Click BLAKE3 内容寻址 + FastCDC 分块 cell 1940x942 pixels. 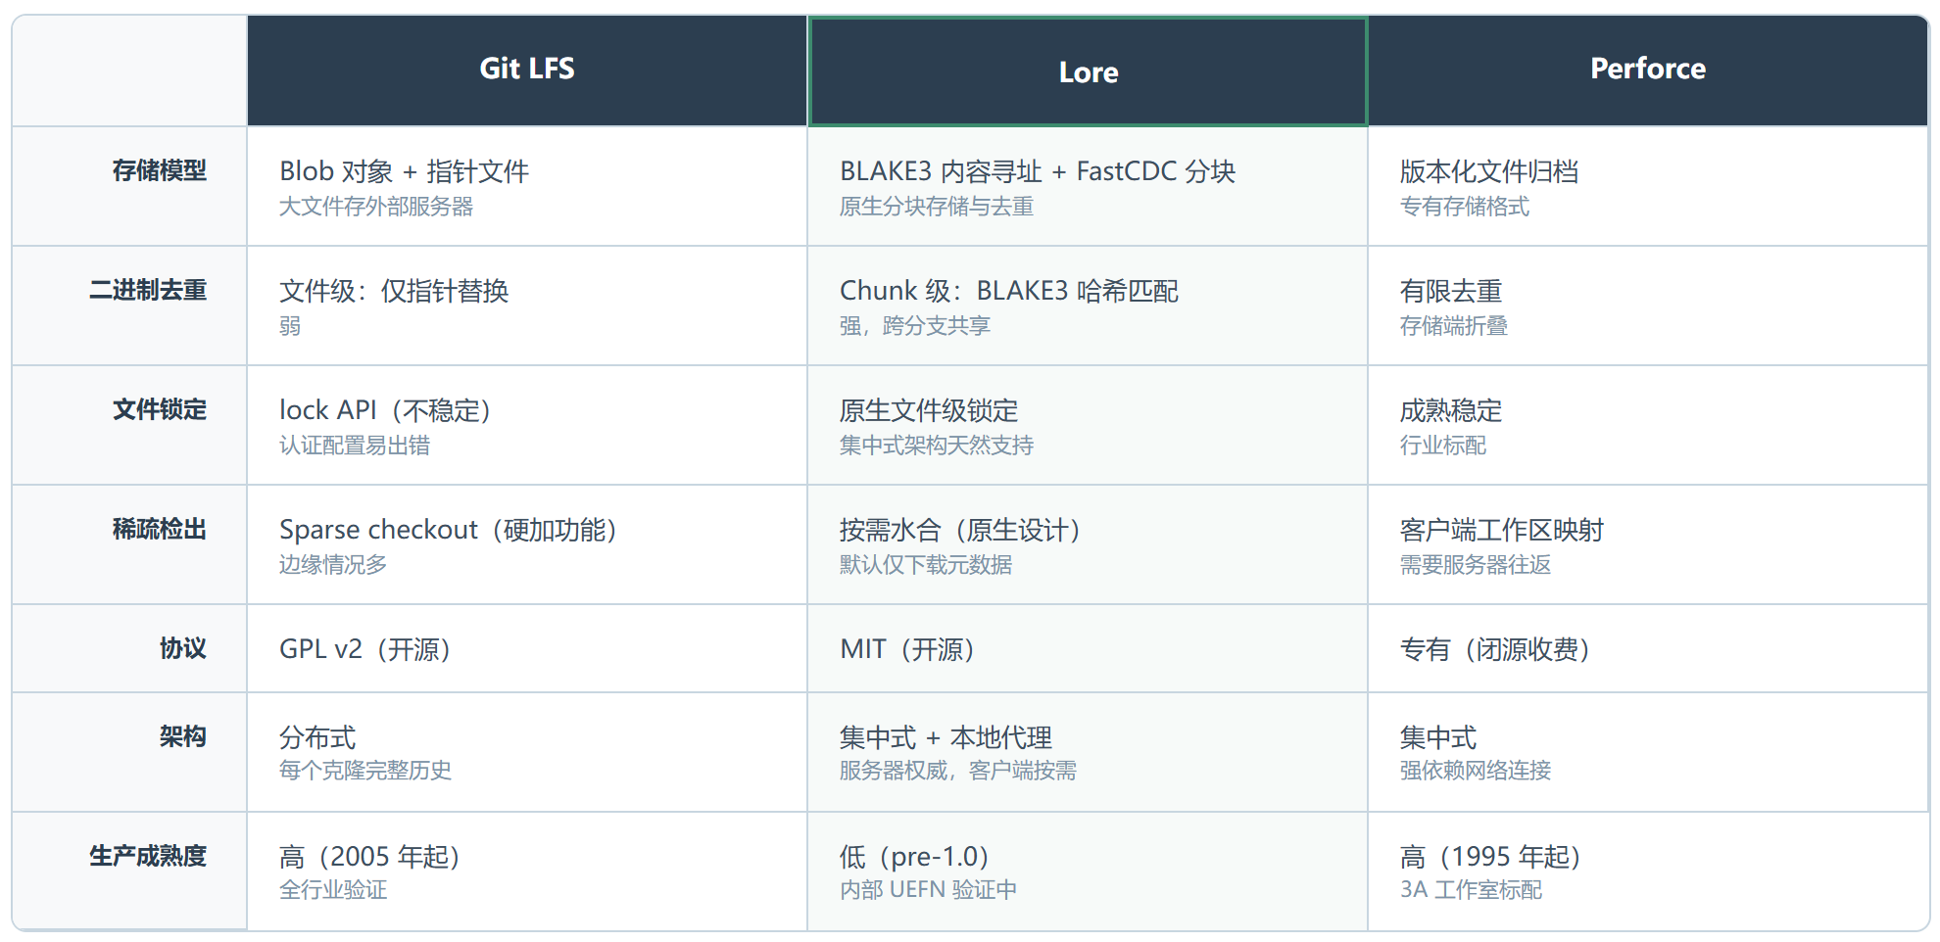coord(1088,186)
